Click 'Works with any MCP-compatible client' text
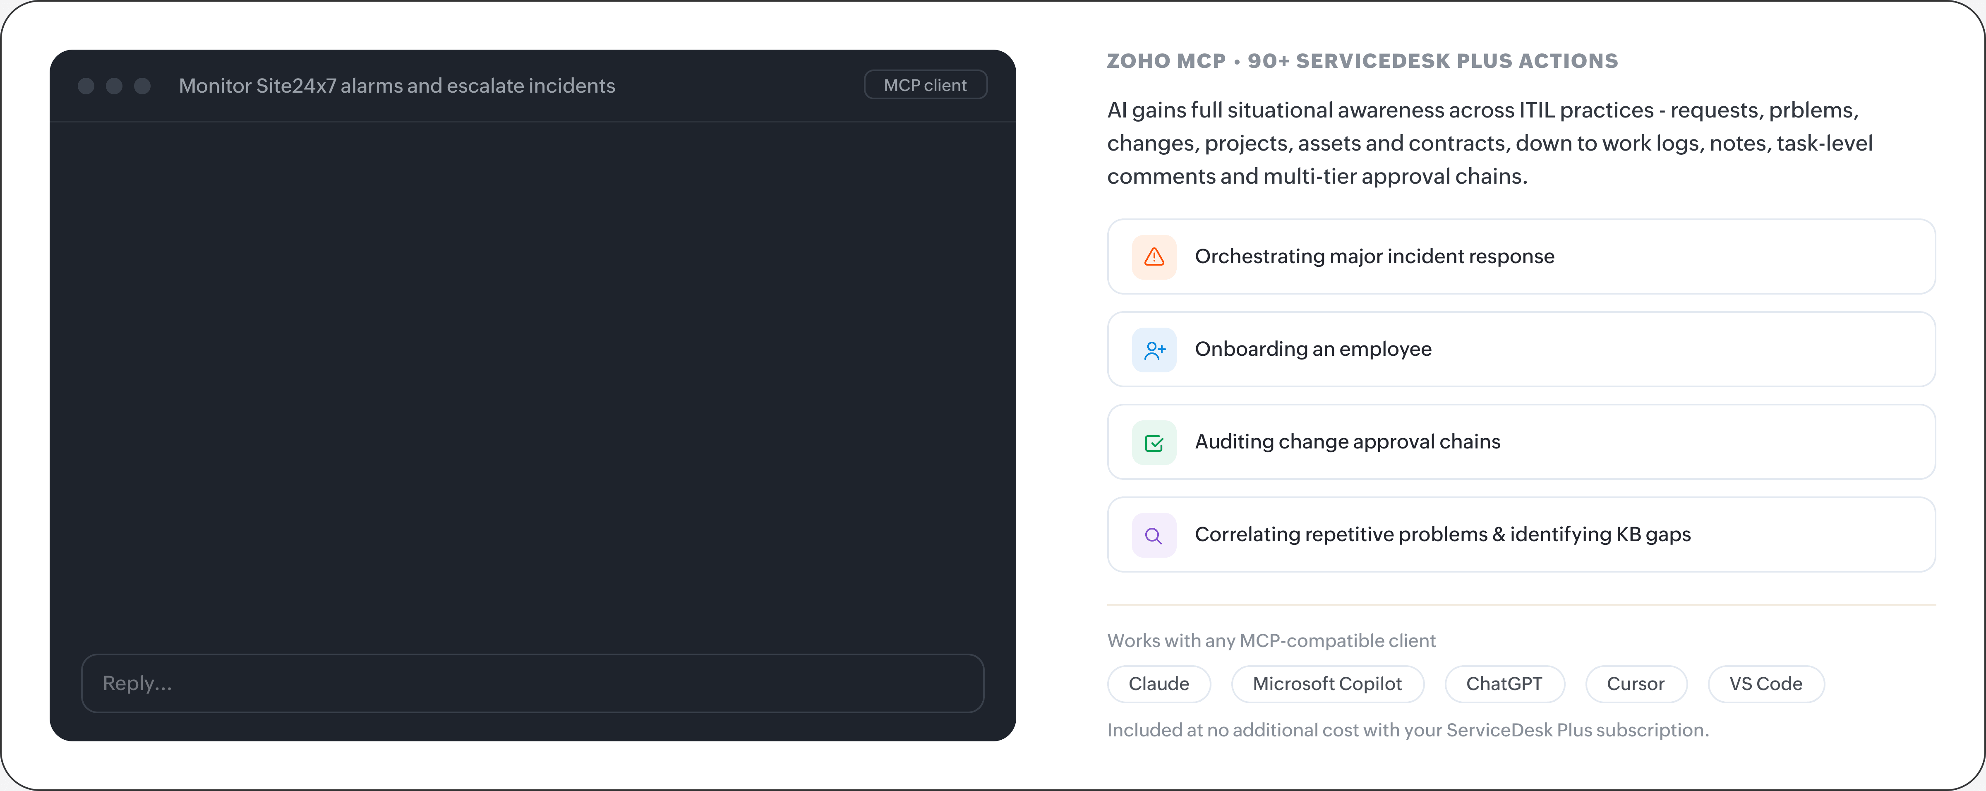The width and height of the screenshot is (1986, 791). click(1271, 641)
